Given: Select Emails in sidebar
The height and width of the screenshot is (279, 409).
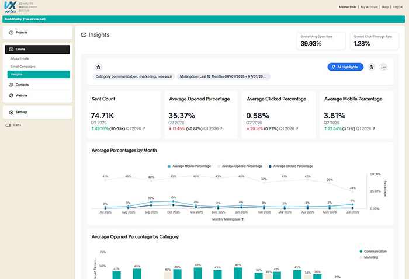Looking at the screenshot, I should click(x=37, y=49).
